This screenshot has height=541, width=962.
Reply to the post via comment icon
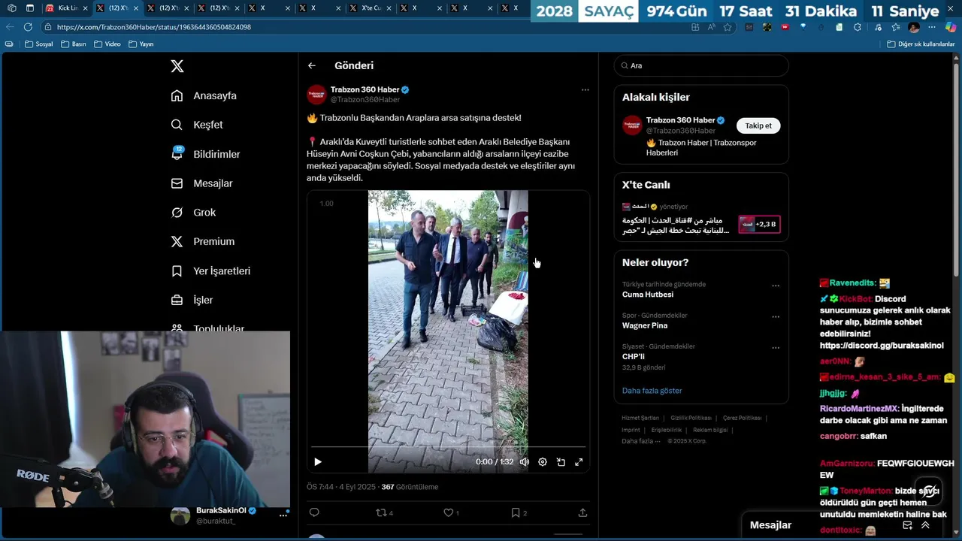pos(314,512)
